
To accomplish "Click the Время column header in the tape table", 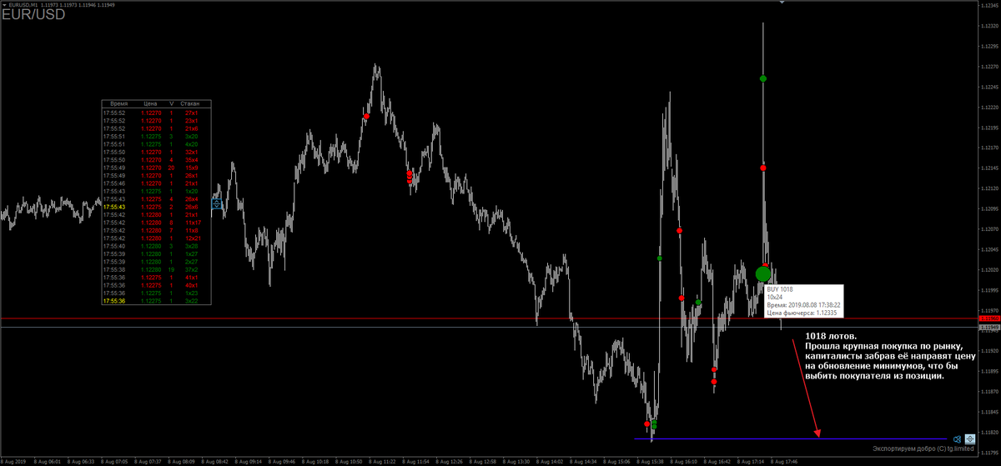I will (x=118, y=103).
